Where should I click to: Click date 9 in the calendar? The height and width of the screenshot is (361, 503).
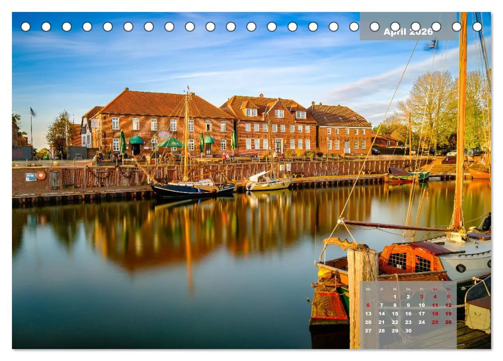(x=408, y=305)
